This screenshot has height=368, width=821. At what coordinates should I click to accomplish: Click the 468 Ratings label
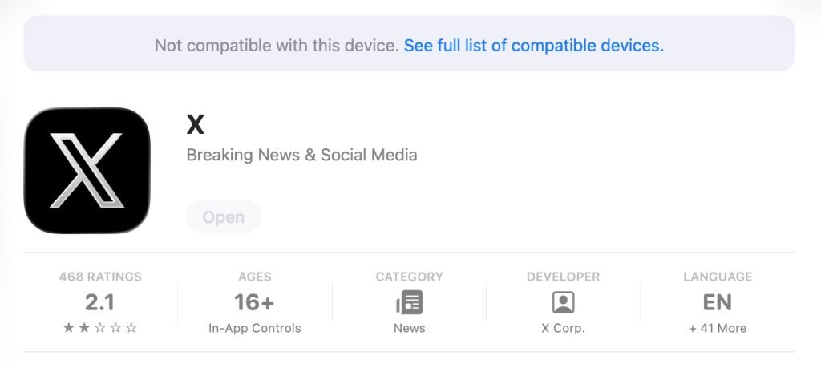[x=100, y=277]
